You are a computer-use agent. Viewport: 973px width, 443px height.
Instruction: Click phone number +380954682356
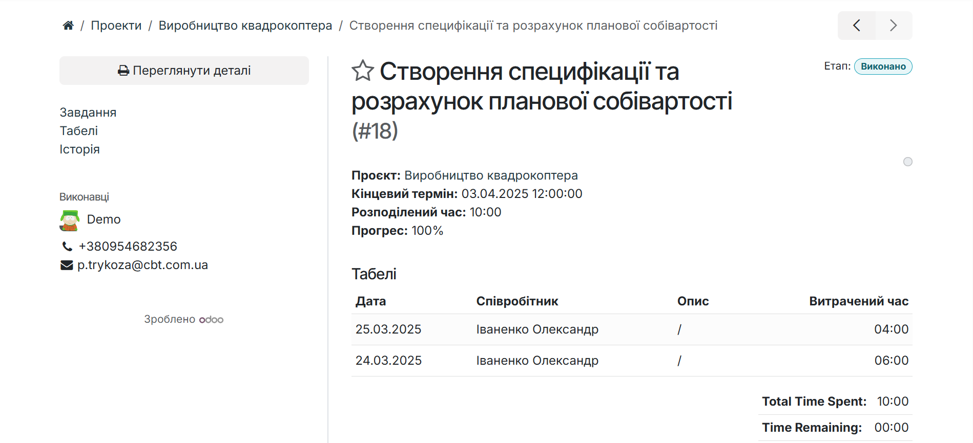pyautogui.click(x=128, y=247)
